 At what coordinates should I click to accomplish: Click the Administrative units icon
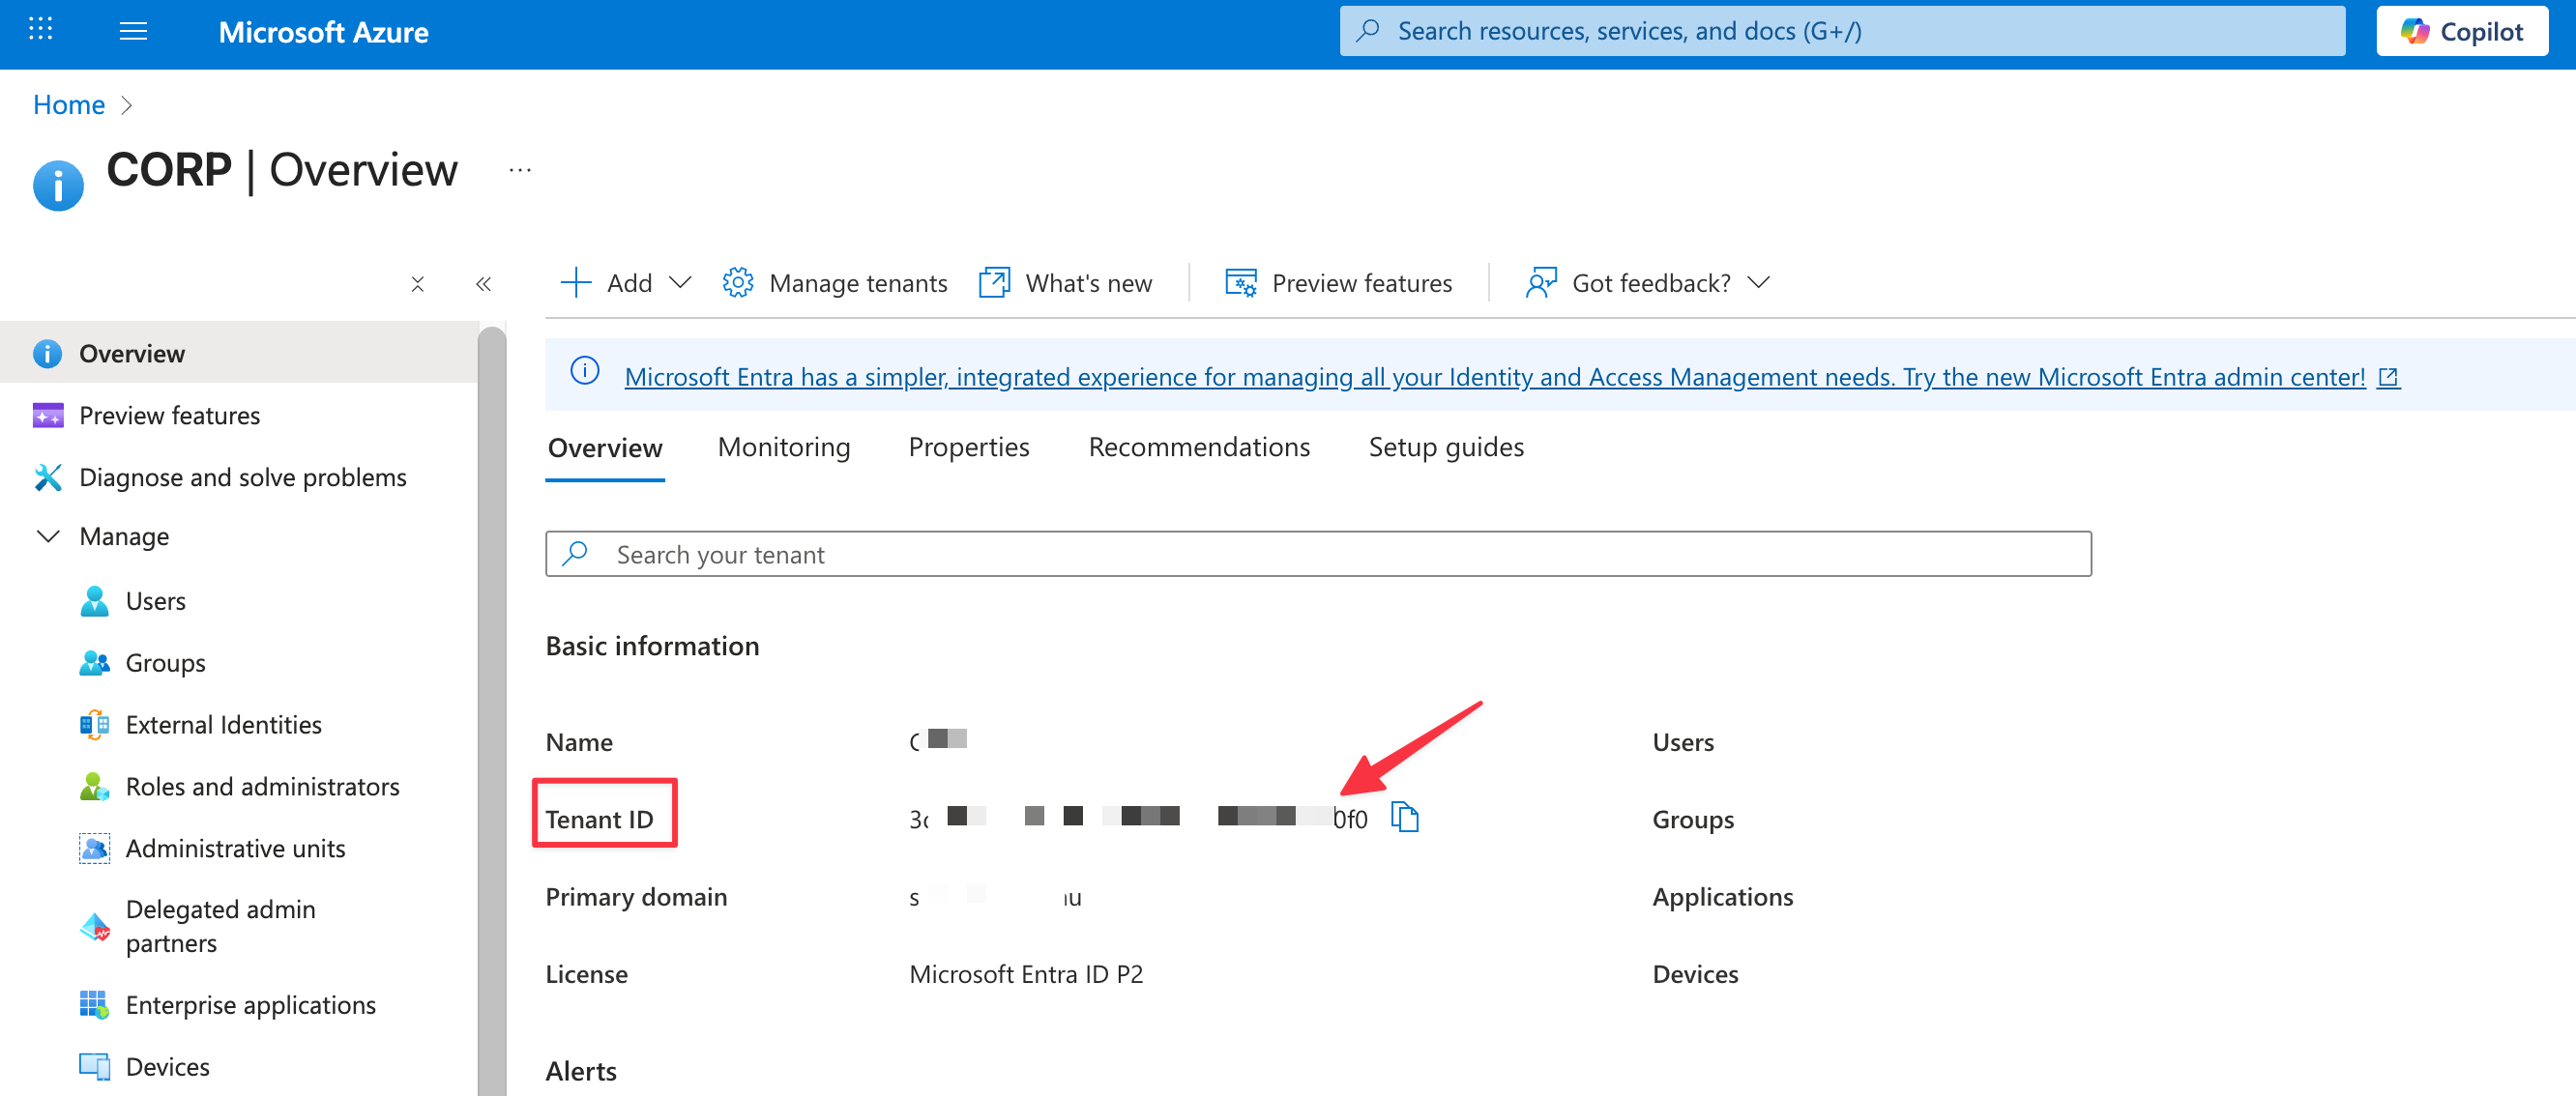94,850
